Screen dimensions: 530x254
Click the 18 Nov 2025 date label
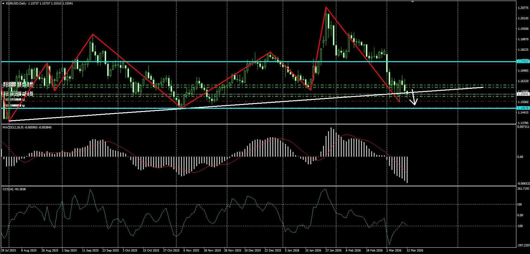coord(212,251)
